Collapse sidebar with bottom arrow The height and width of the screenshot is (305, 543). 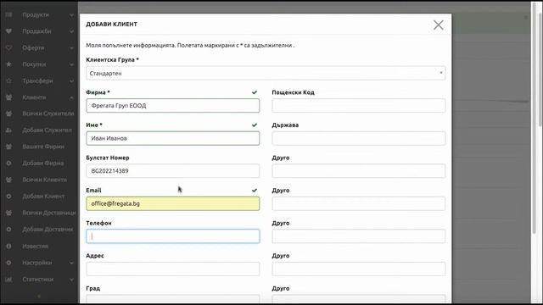(x=39, y=297)
